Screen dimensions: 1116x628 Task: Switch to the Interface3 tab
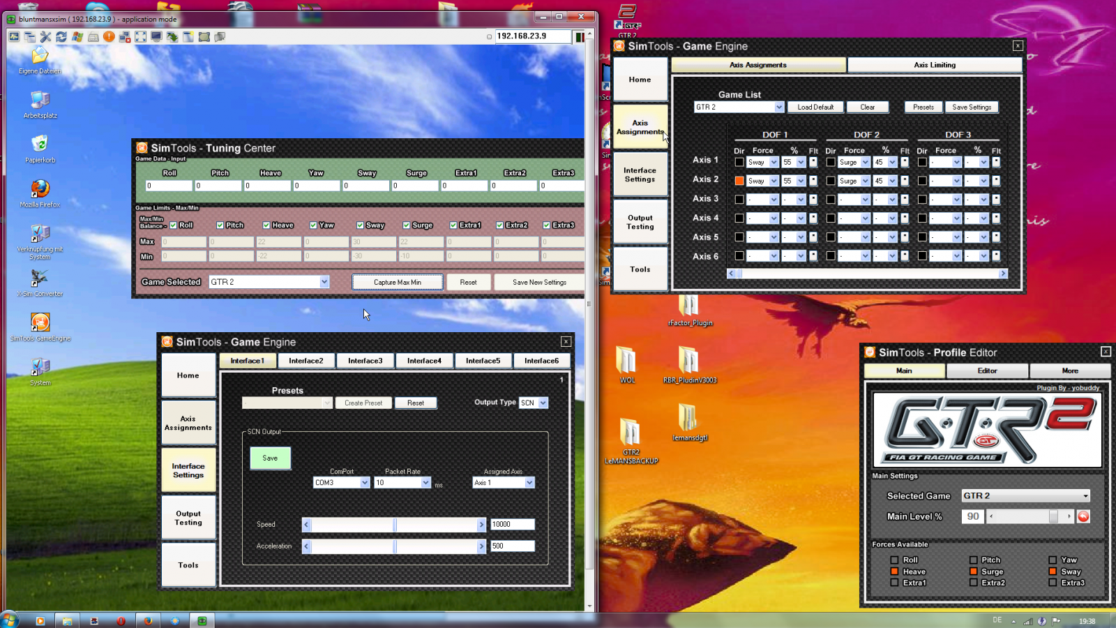click(365, 361)
